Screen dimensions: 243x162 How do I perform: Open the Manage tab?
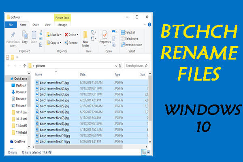pos(62,25)
